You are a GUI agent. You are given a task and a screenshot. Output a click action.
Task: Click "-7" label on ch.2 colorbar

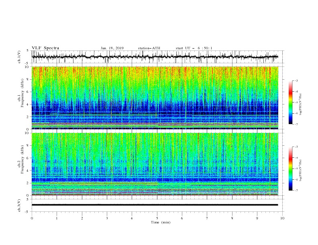[296, 191]
